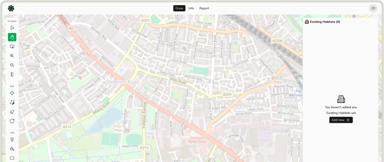This screenshot has height=162, width=384.
Task: Click the app logo in top-left
Action: (11, 8)
